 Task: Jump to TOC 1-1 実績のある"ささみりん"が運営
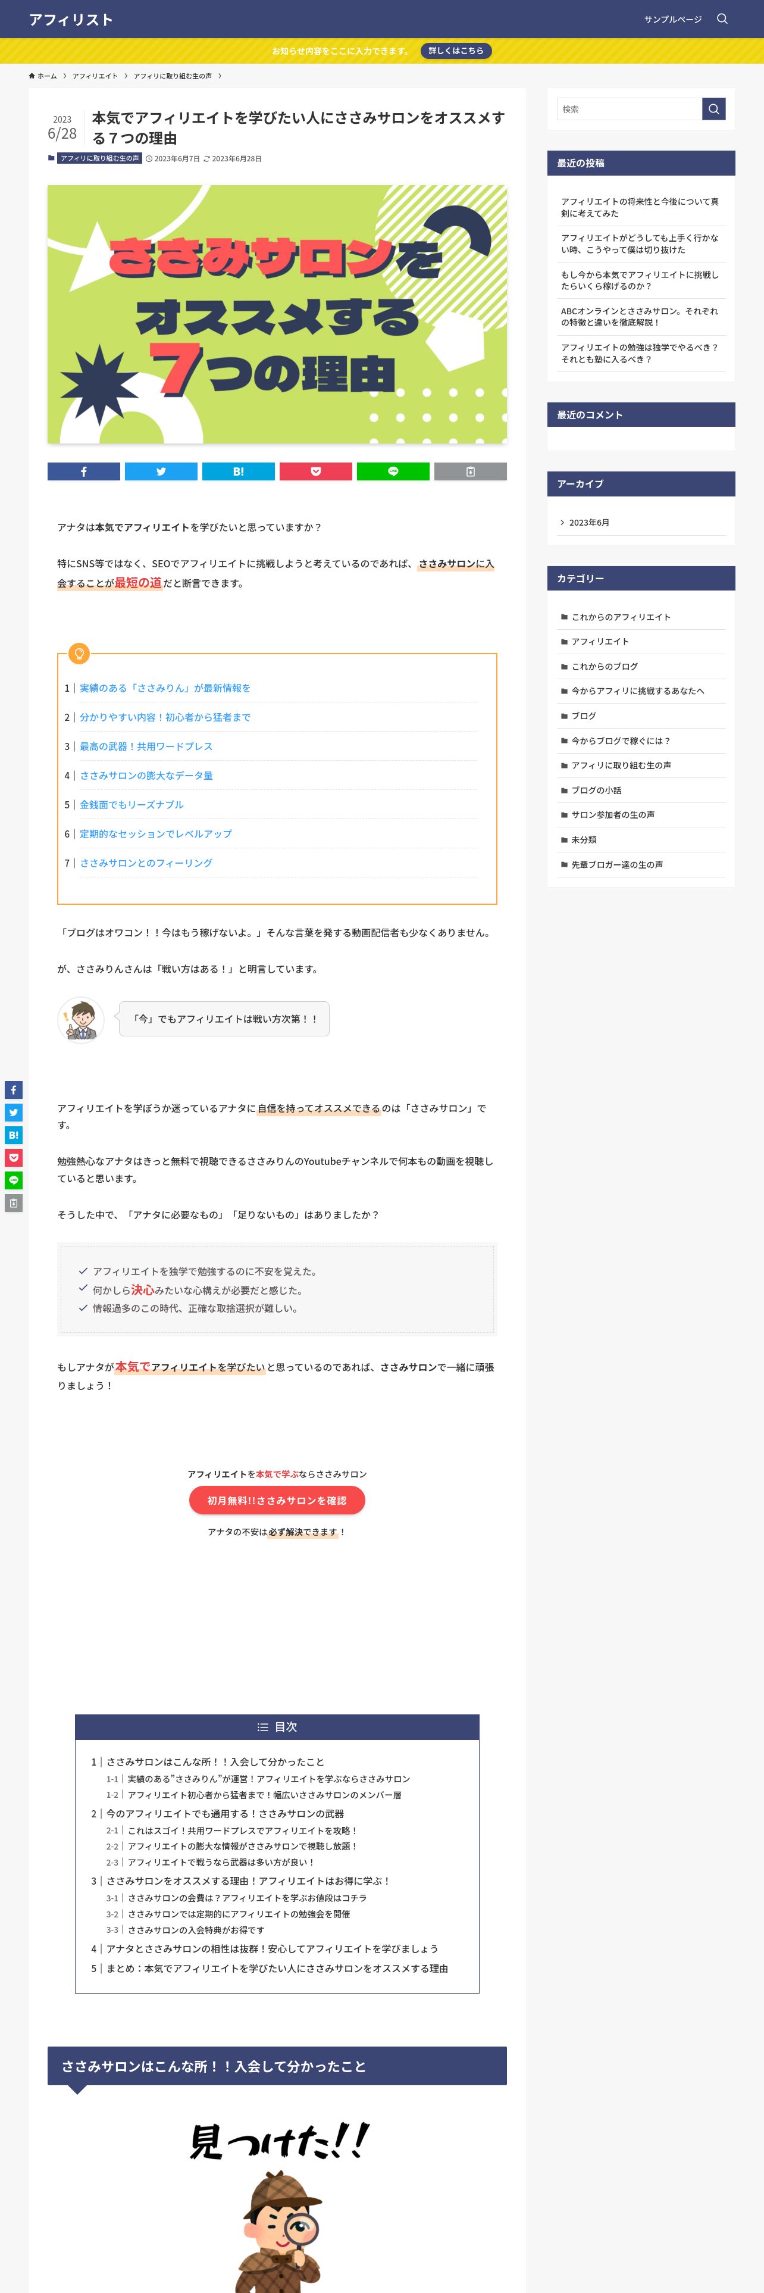coord(268,1779)
